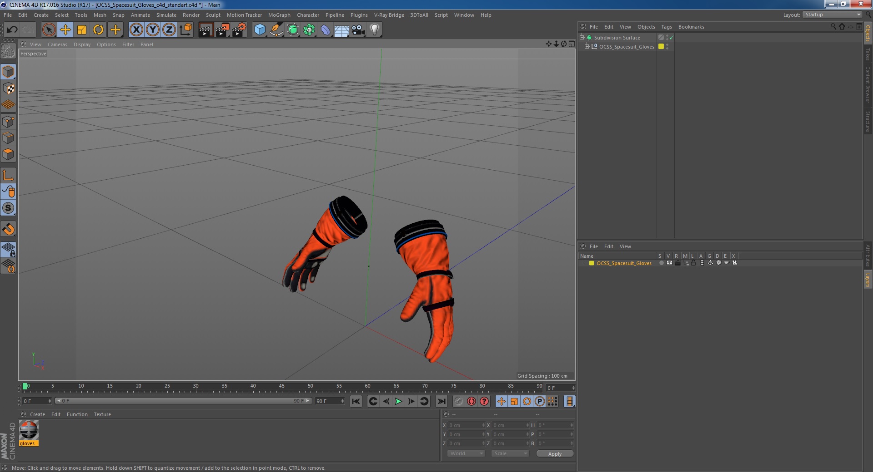Click the end frame field showing 90 F
Screen dimensions: 873x472
coord(330,401)
